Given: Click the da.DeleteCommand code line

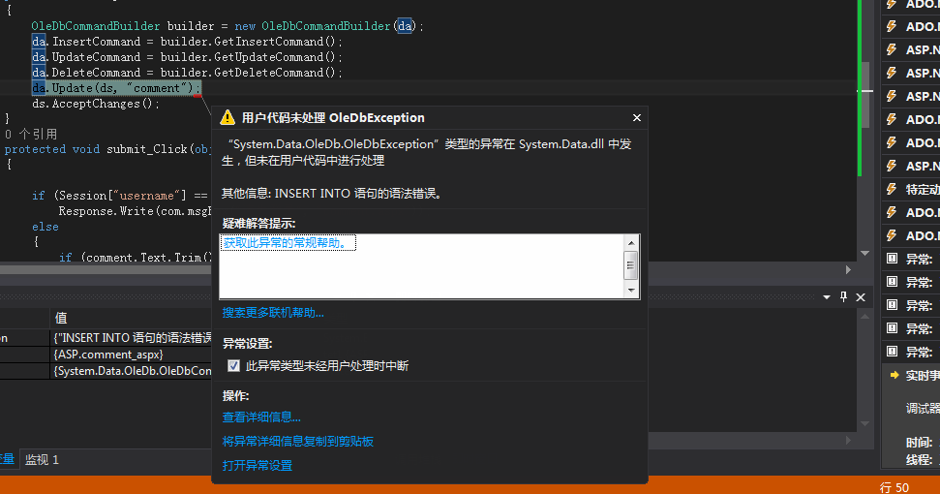Looking at the screenshot, I should pos(188,73).
